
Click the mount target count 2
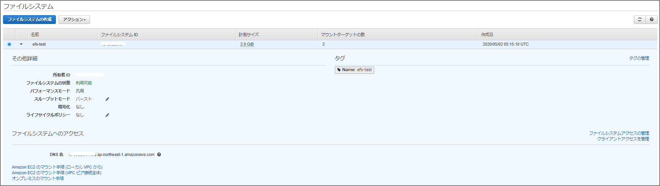point(324,44)
